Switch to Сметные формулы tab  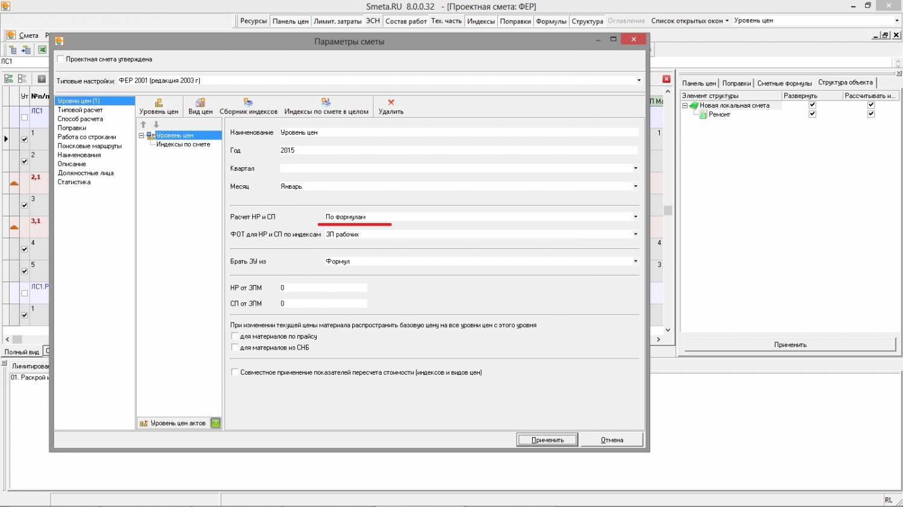point(784,83)
